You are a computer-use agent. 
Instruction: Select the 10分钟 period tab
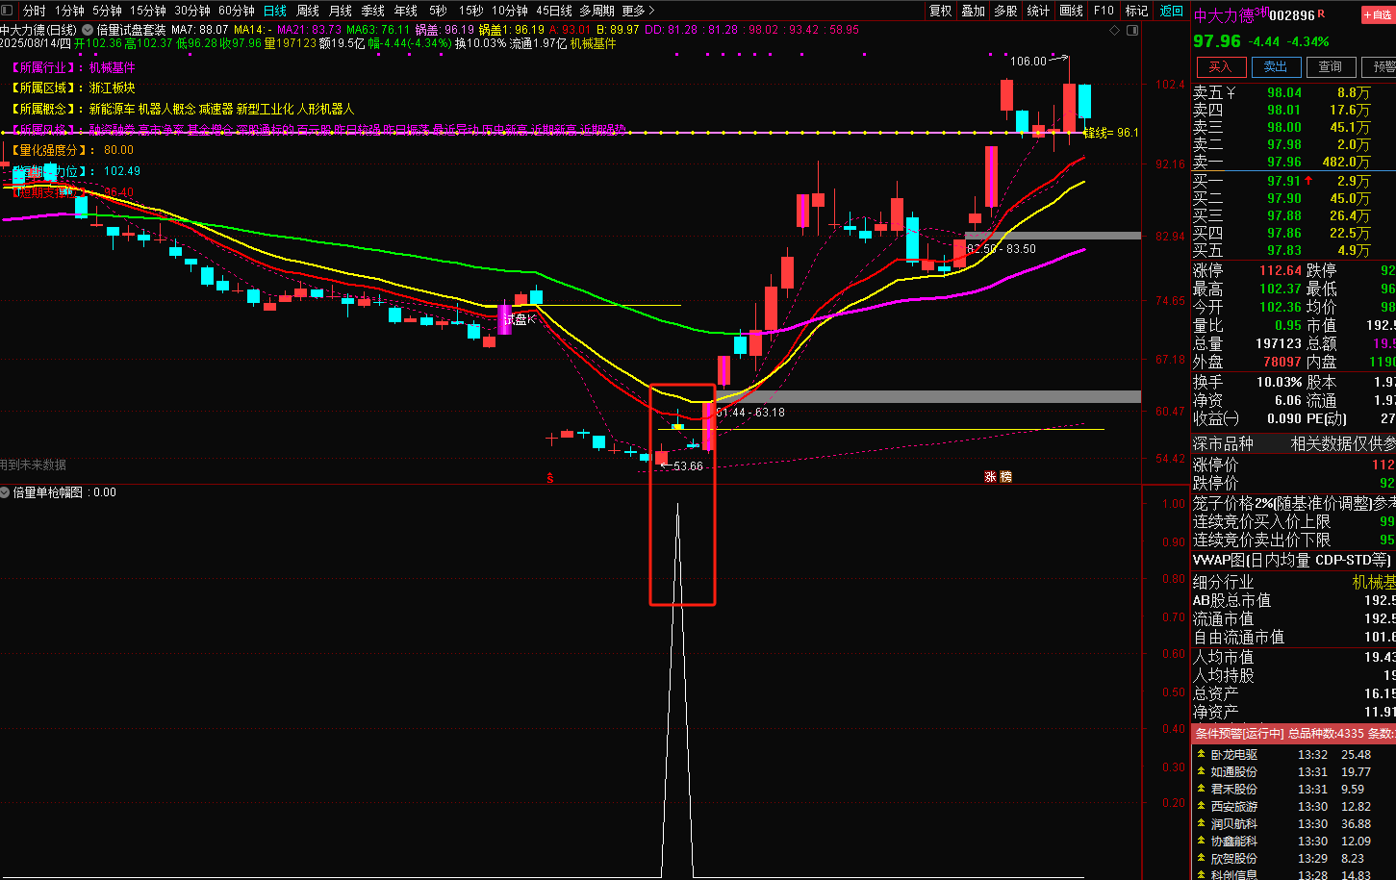pyautogui.click(x=510, y=11)
